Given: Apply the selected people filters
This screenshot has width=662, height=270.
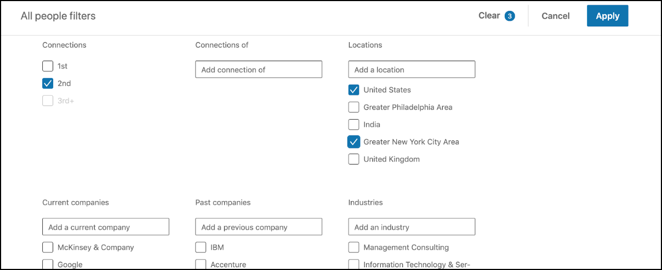Looking at the screenshot, I should pyautogui.click(x=607, y=16).
